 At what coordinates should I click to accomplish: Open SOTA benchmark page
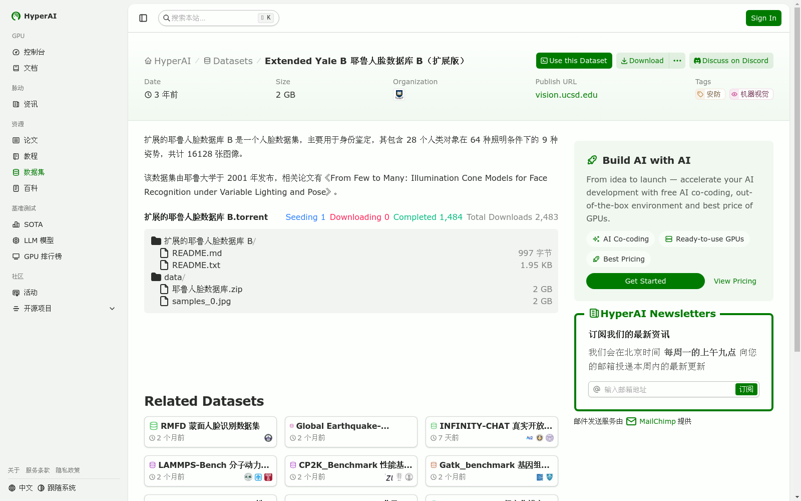point(64,224)
